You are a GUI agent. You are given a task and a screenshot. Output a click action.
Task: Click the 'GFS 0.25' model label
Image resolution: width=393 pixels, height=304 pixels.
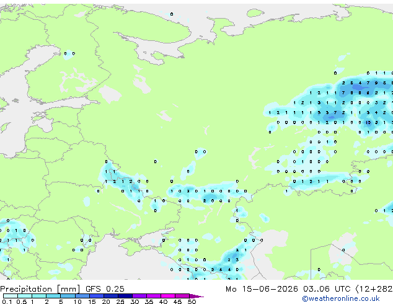coord(105,289)
